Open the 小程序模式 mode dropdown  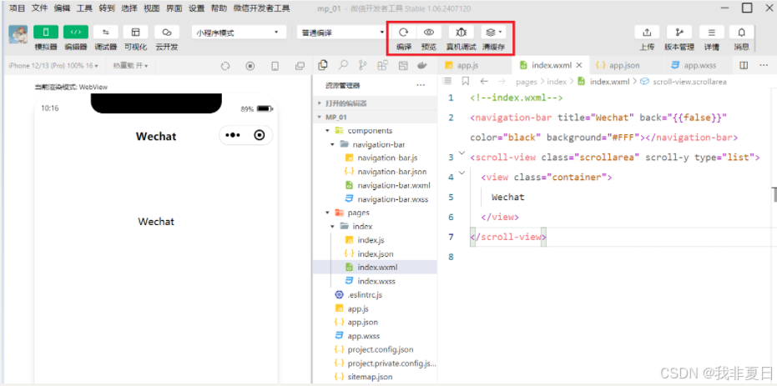click(239, 33)
